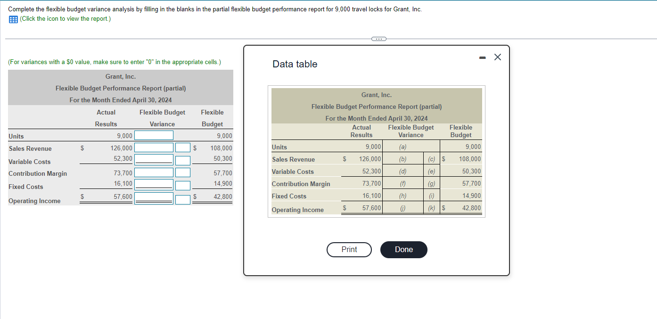The width and height of the screenshot is (657, 319).
Task: Click blank (k) in data table
Action: [431, 208]
